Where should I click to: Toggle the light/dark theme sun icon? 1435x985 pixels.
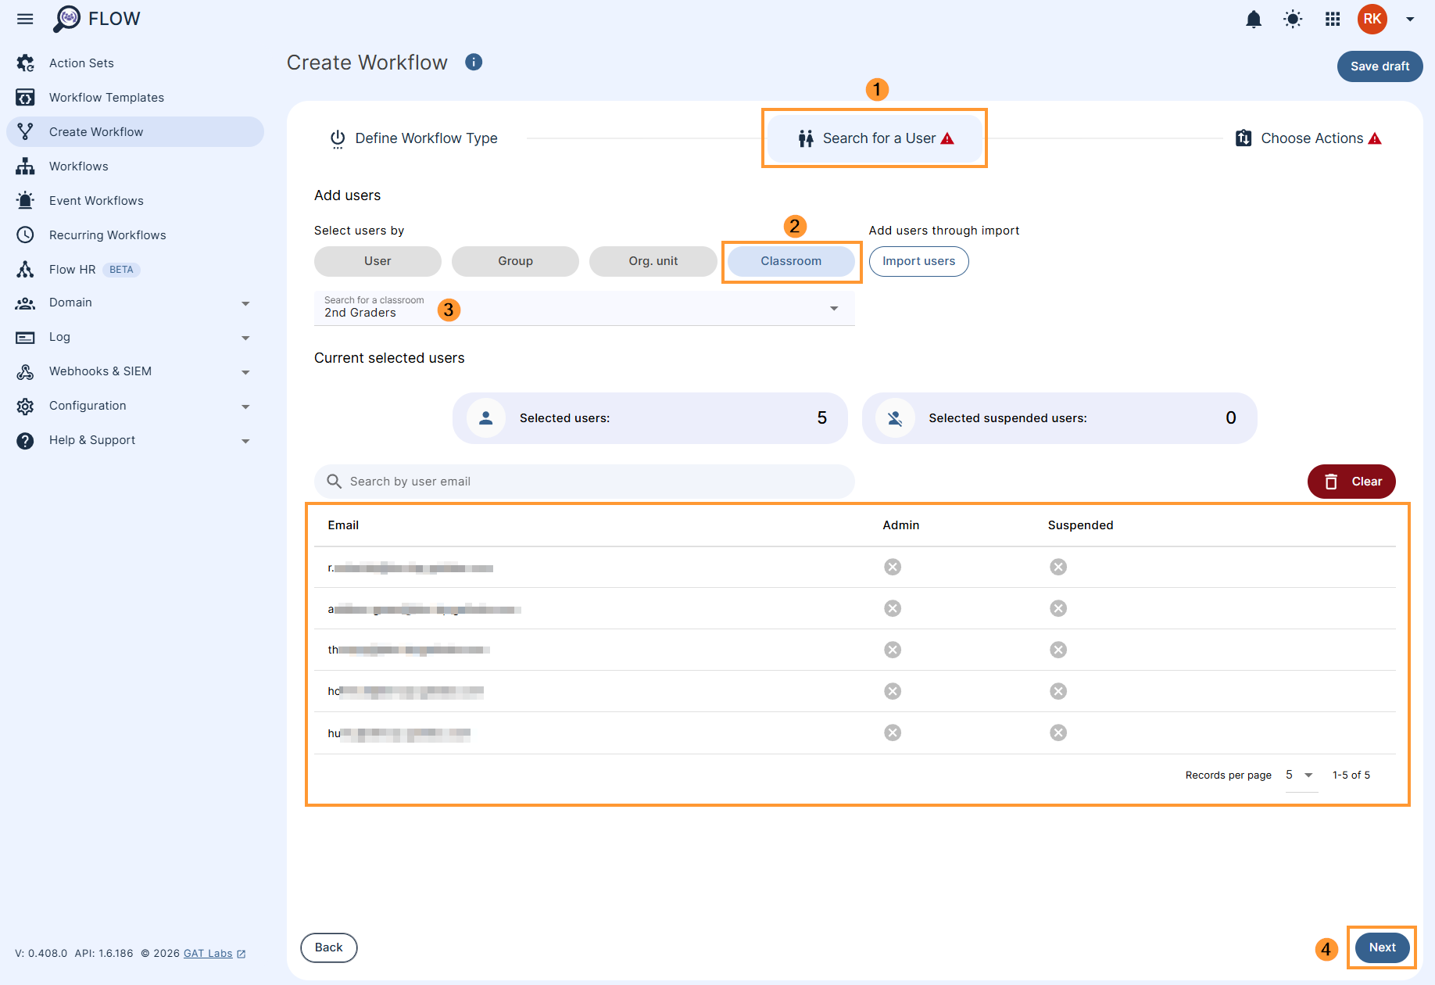pyautogui.click(x=1293, y=20)
